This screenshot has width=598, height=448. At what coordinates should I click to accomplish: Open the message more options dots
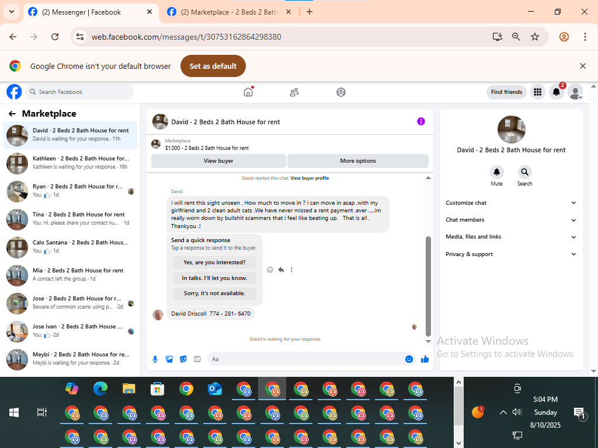click(x=292, y=269)
